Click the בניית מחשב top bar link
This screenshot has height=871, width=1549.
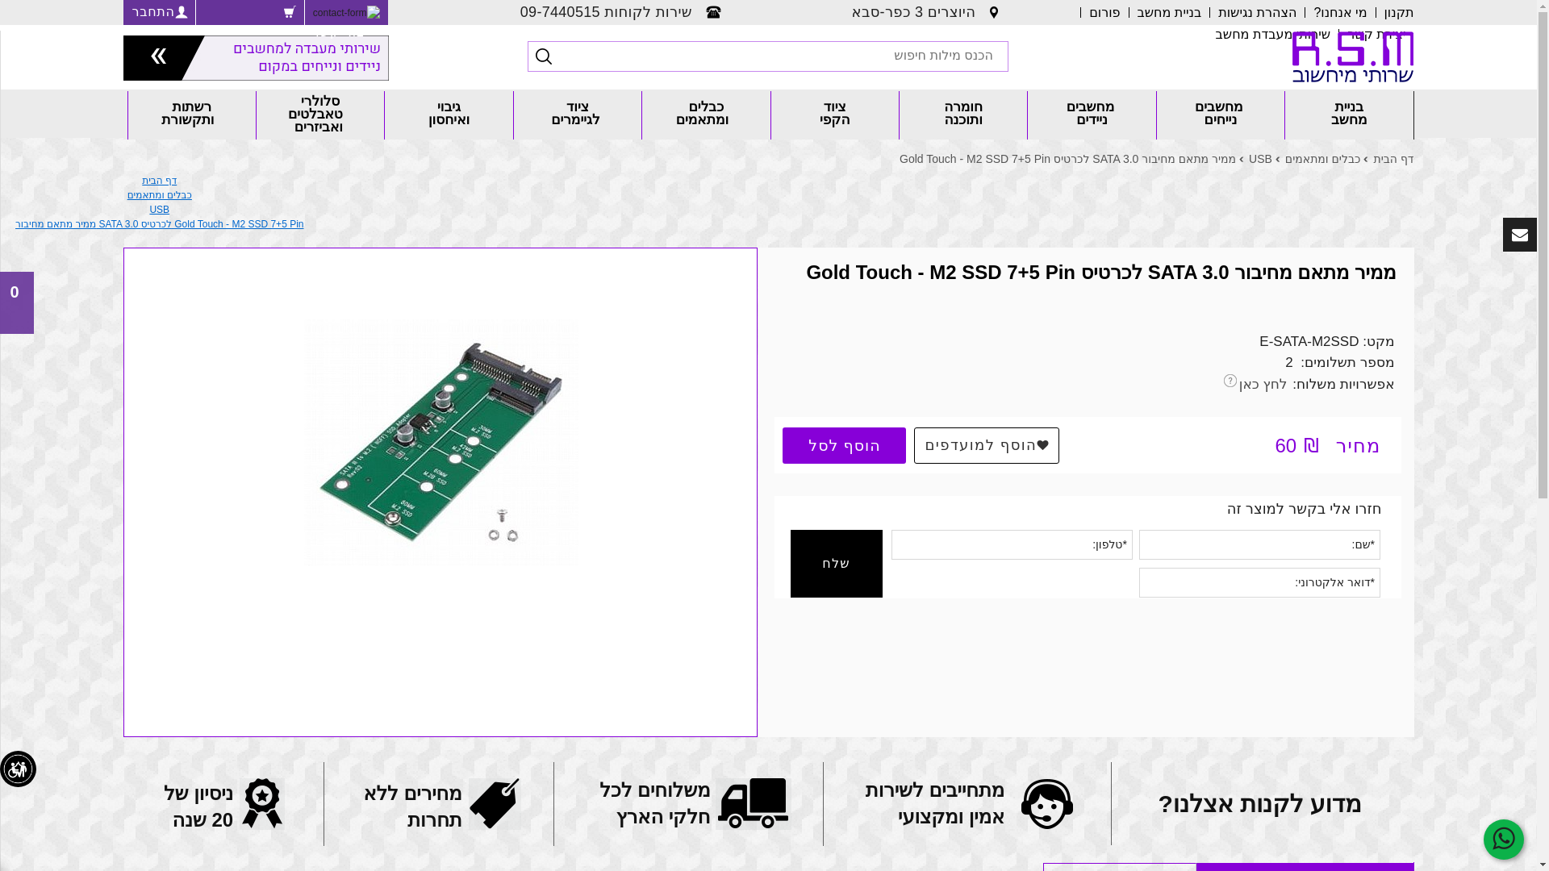[1169, 12]
